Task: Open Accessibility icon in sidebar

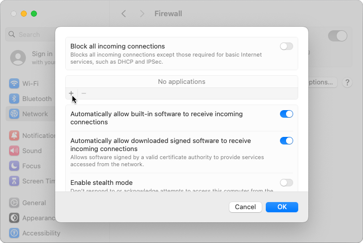Action: point(14,233)
